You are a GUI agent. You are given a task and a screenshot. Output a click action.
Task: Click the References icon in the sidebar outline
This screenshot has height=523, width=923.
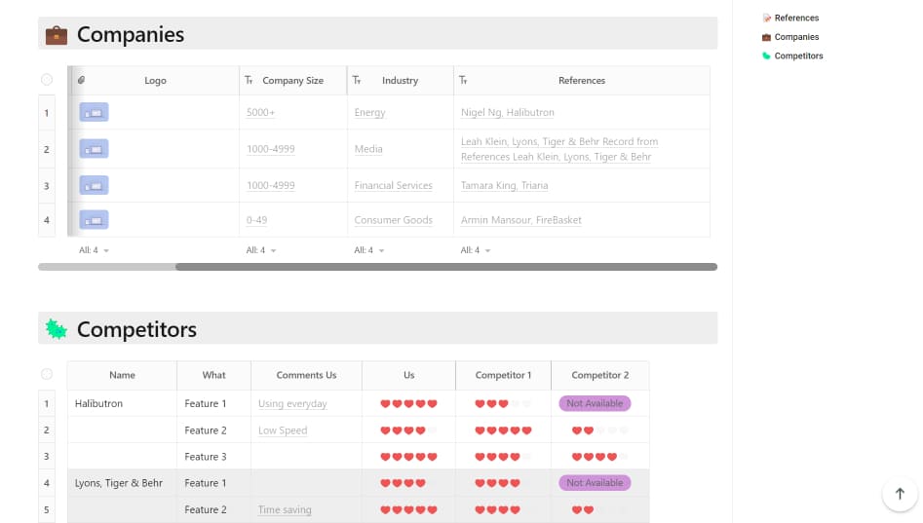(766, 19)
